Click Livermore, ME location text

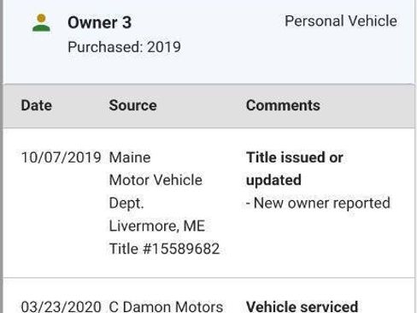157,226
